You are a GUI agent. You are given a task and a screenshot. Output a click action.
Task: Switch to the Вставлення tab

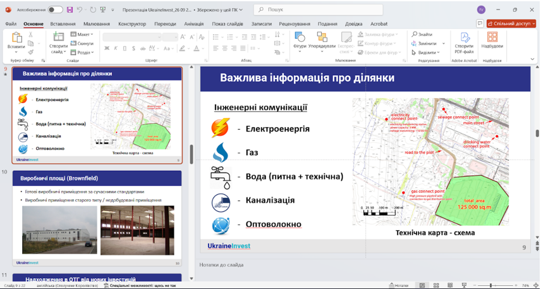tap(63, 24)
